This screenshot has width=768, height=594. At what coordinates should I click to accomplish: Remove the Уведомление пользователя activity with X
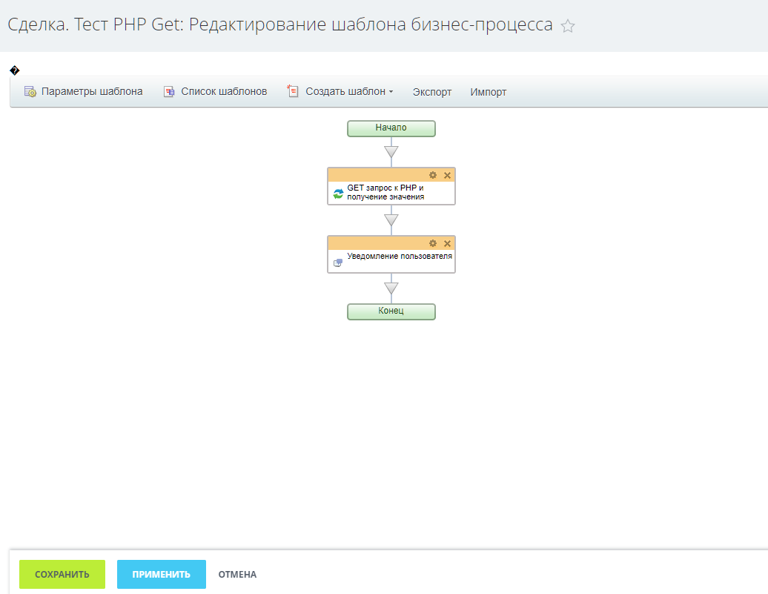click(x=447, y=243)
